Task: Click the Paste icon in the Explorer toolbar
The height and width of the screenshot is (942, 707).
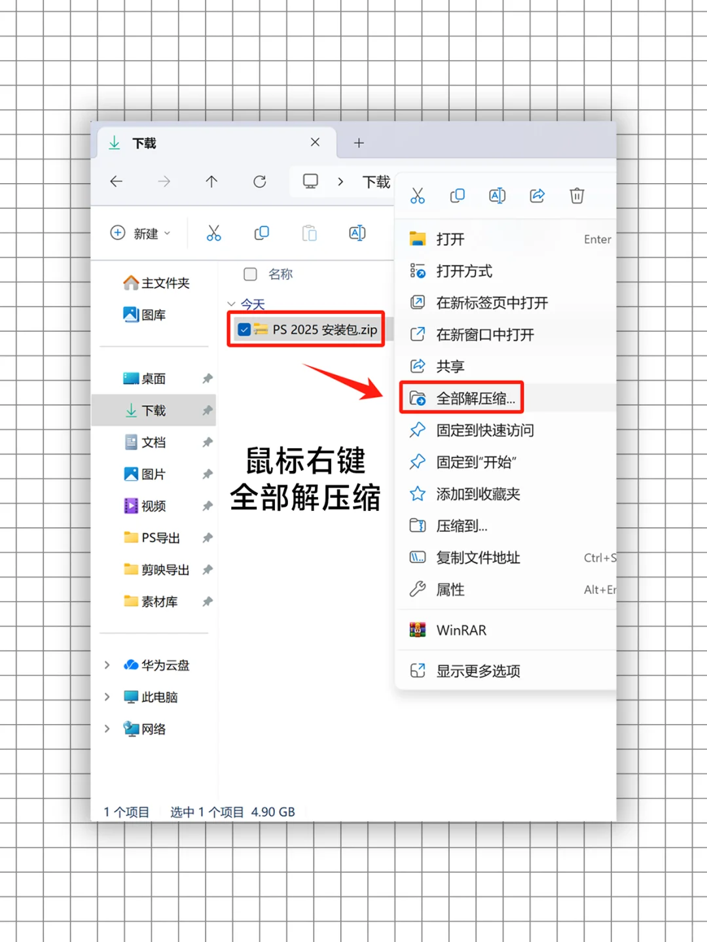Action: coord(309,233)
